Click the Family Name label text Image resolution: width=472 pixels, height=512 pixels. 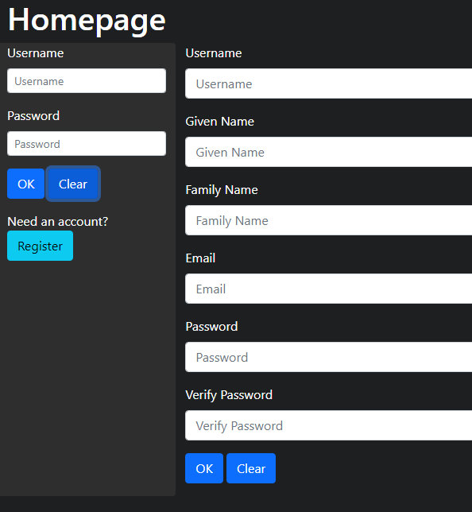click(222, 190)
